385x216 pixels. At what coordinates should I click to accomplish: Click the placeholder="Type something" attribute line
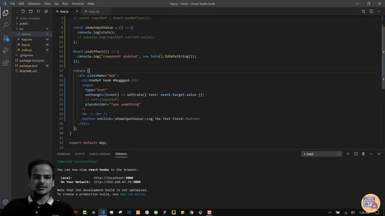113,104
